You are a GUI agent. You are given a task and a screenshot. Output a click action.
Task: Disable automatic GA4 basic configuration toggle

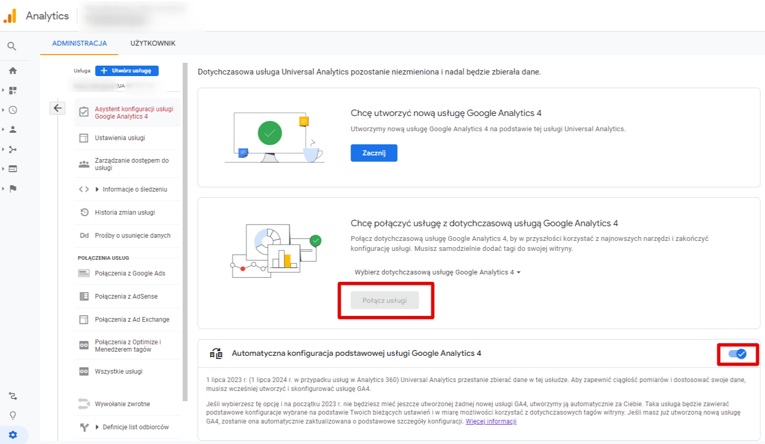pyautogui.click(x=737, y=354)
